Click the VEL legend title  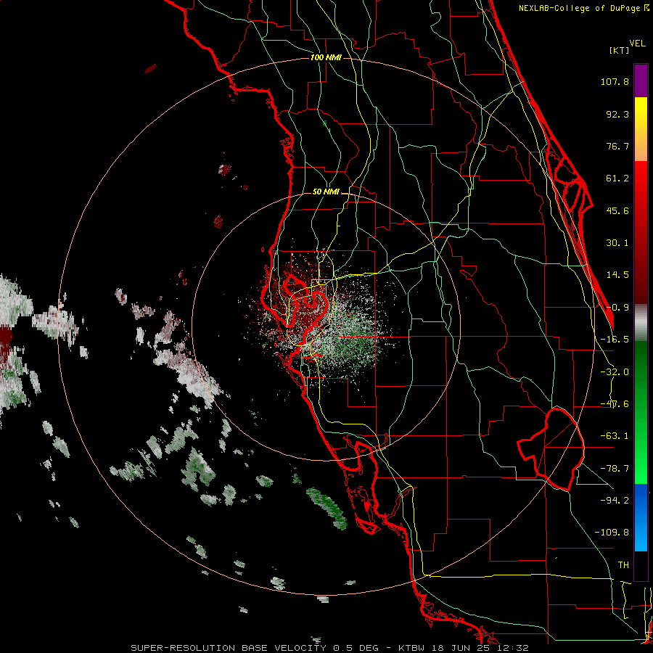638,44
